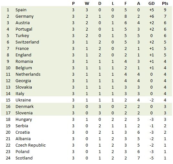Screen dimensions: 173x164
Task: Click the GD column header
Action: click(151, 4)
